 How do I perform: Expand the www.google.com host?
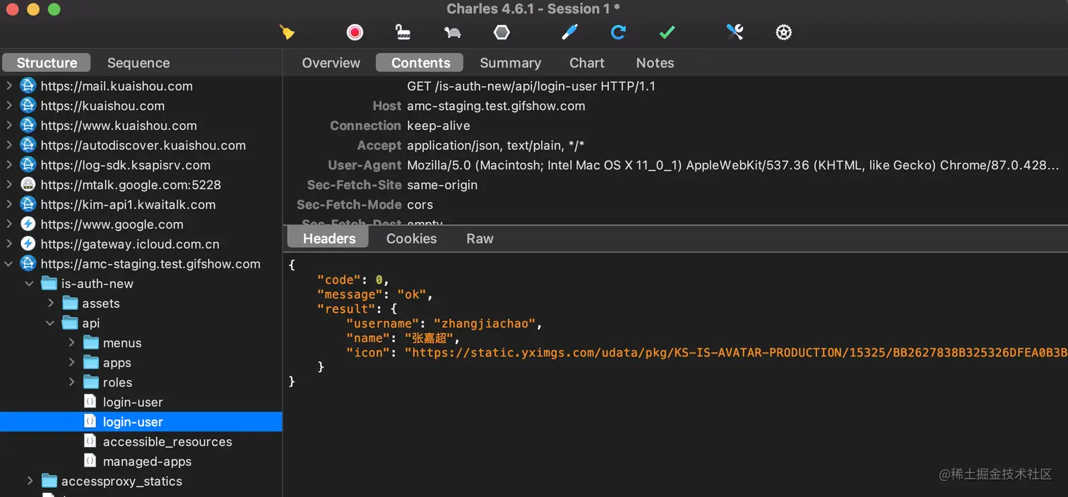tap(8, 224)
